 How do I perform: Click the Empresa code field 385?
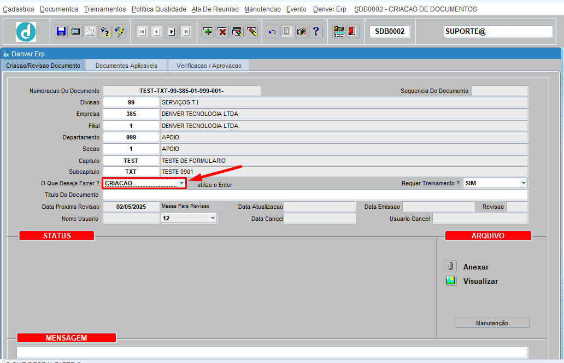(131, 114)
